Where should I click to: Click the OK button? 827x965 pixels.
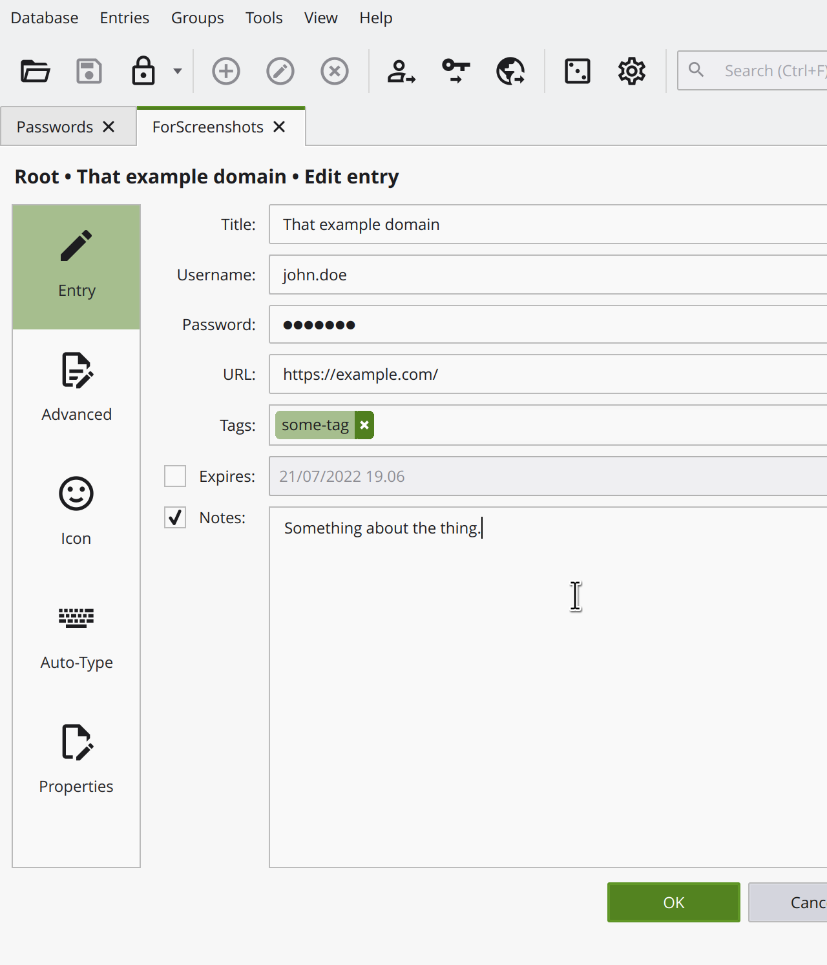click(x=674, y=902)
